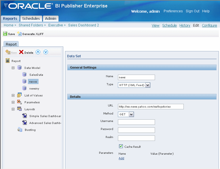
Task: Select the SalesData tree item
Action: click(x=36, y=75)
